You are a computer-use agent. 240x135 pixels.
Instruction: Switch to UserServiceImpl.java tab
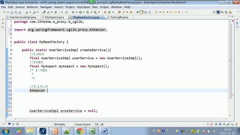pos(23,17)
